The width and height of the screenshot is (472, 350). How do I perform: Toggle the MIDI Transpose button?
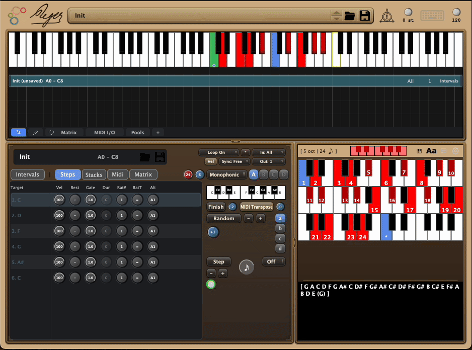[257, 207]
